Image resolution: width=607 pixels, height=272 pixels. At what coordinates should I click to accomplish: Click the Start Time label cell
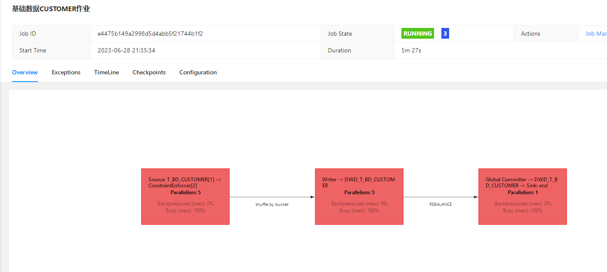52,50
